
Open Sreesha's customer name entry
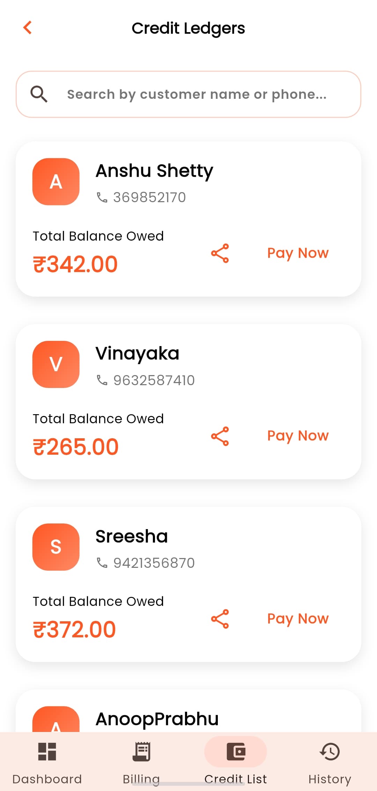point(132,536)
